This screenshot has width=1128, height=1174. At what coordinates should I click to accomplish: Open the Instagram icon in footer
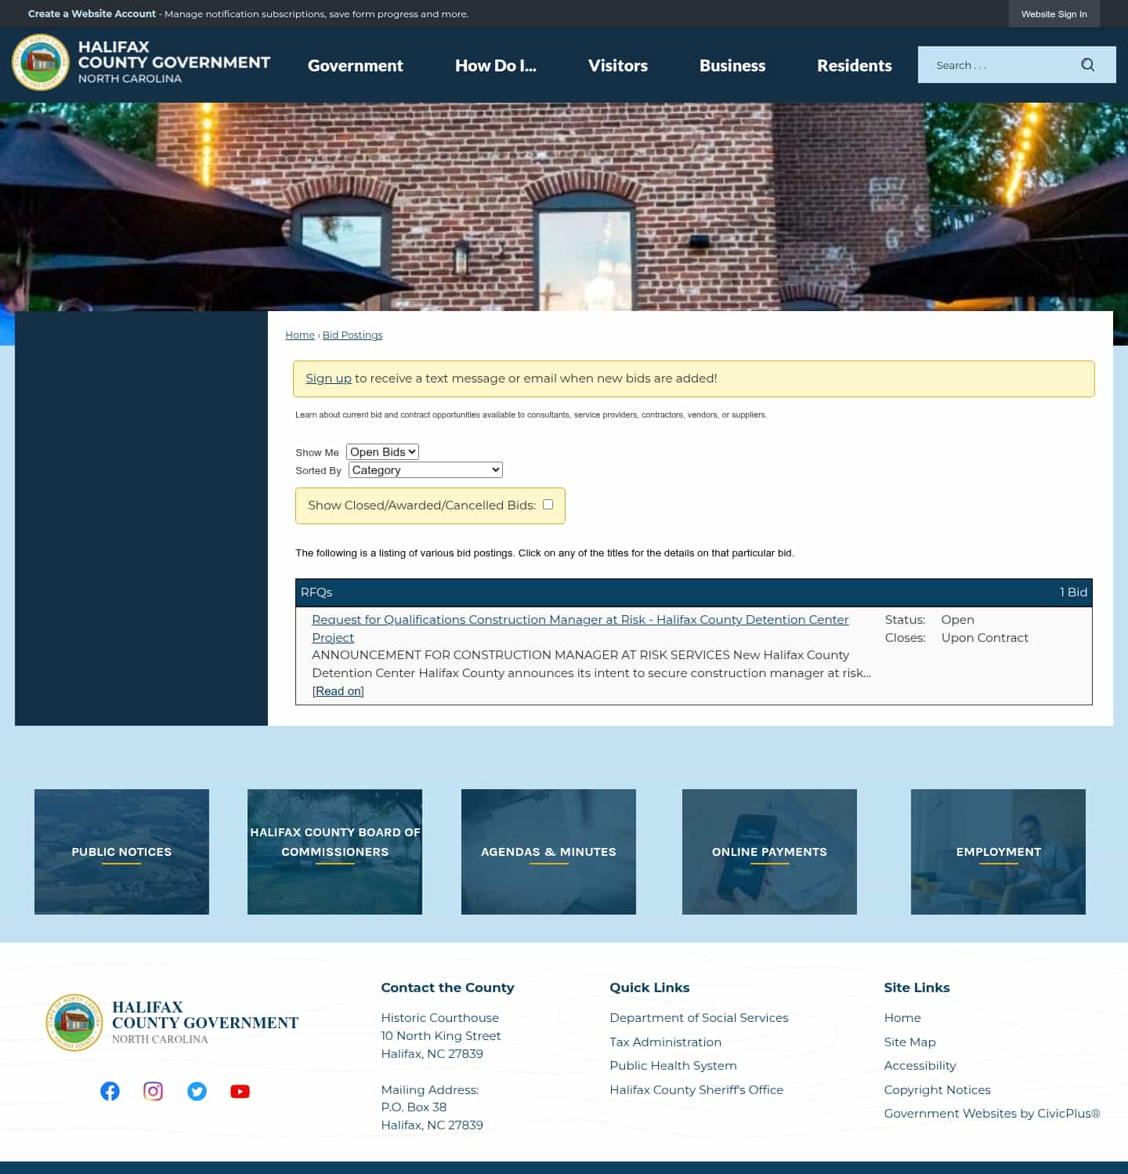click(154, 1091)
